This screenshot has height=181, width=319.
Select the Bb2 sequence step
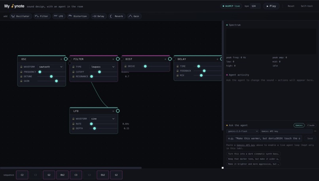point(62,175)
